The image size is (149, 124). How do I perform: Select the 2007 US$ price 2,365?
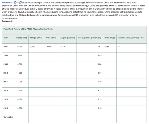(107, 47)
